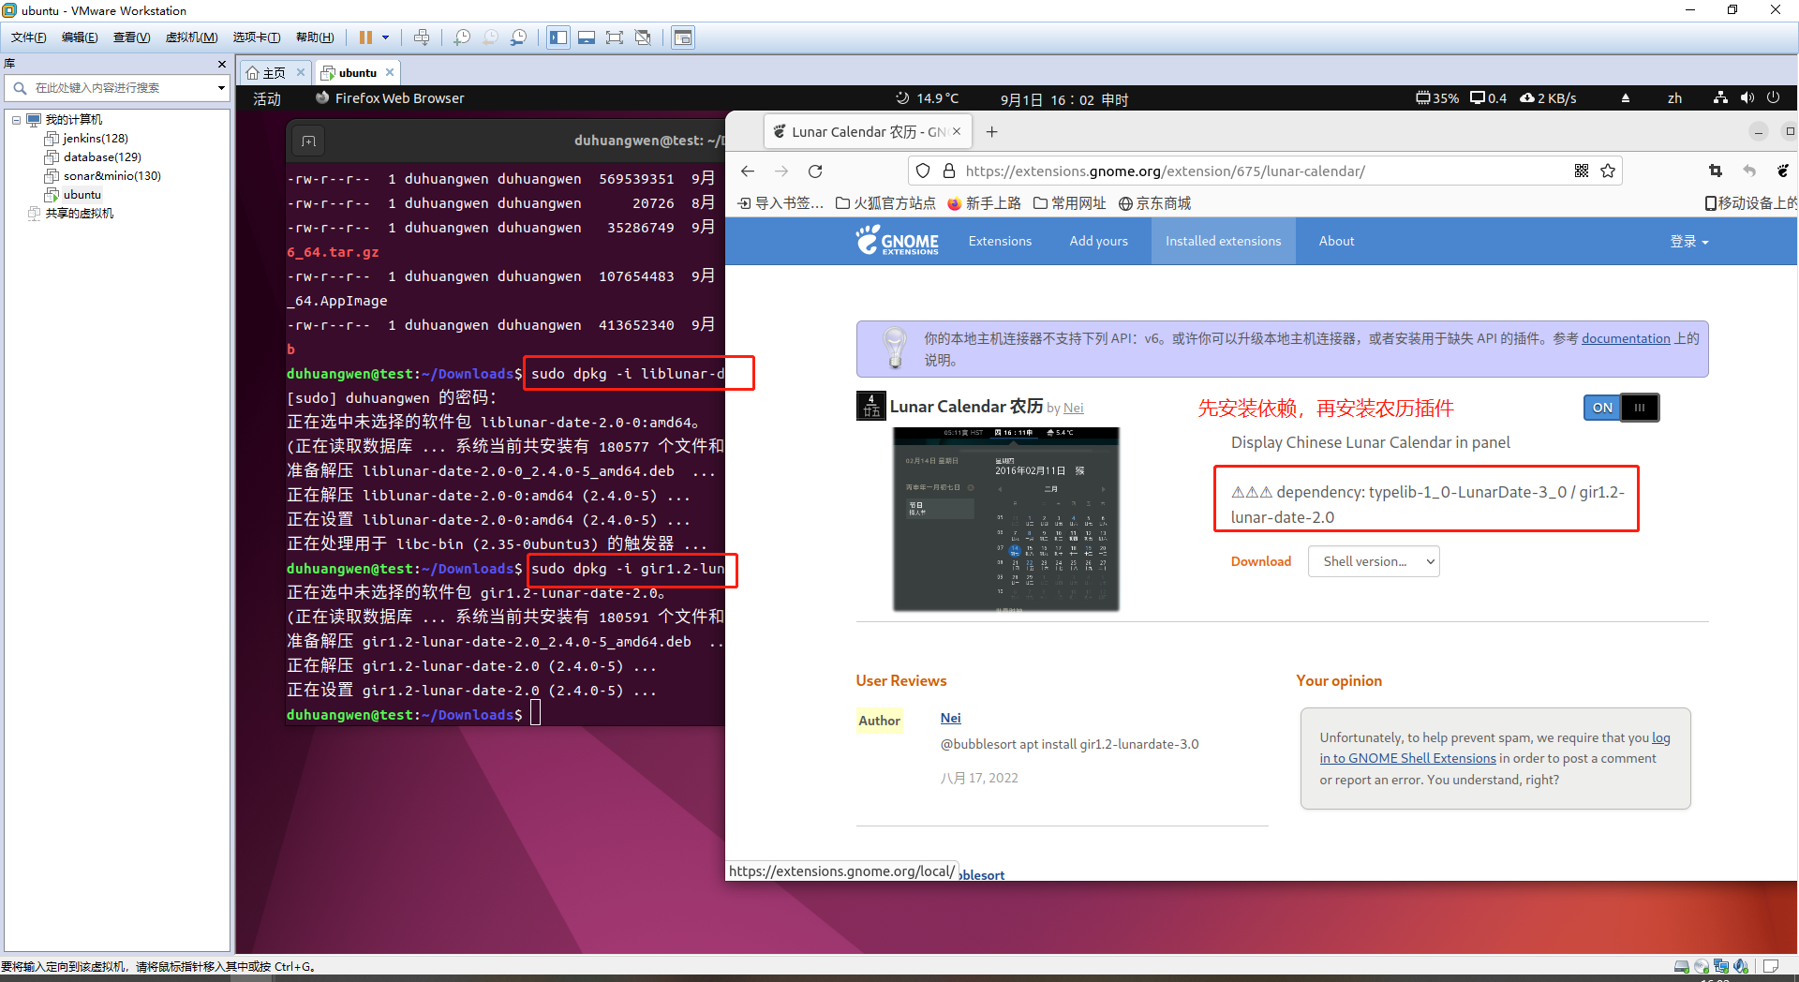Show the QR code for this page
This screenshot has width=1799, height=982.
[x=1582, y=171]
